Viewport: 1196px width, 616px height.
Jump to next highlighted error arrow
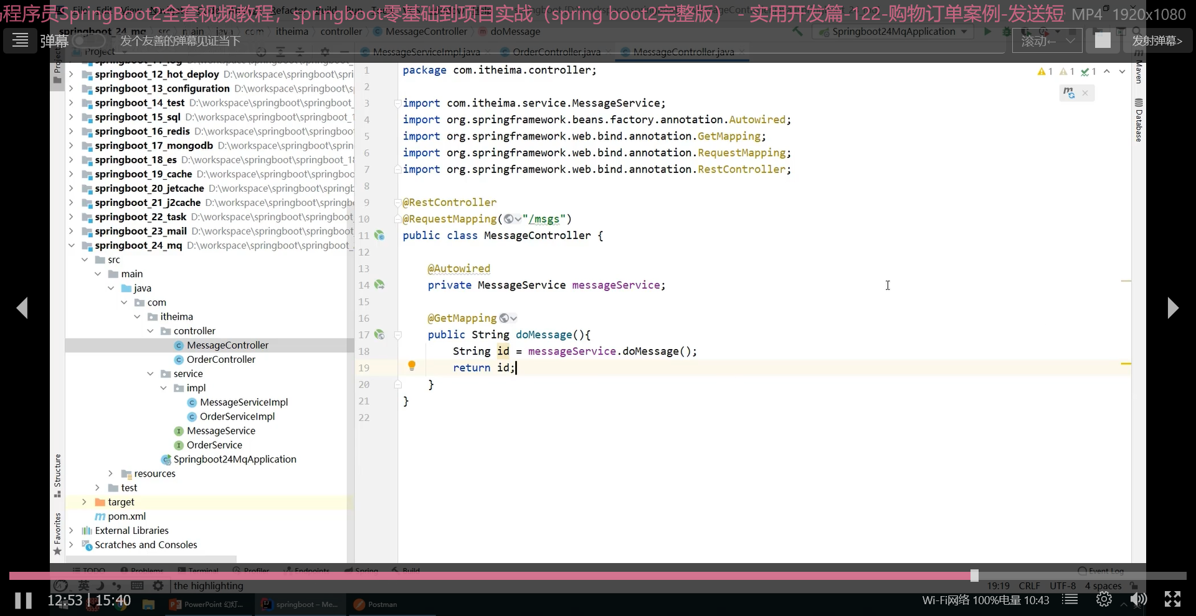(1122, 72)
